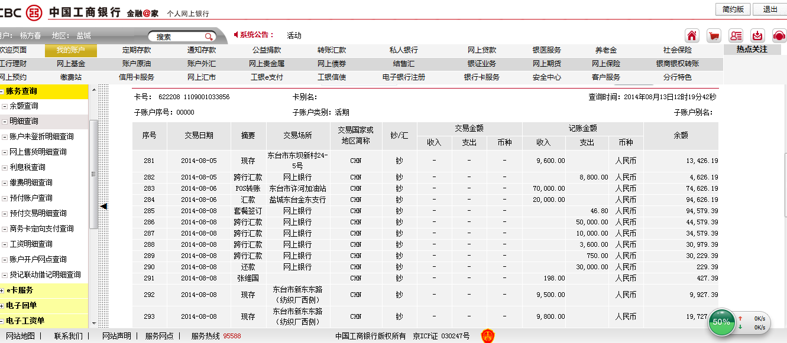This screenshot has width=787, height=343.
Task: Open the 转账汇款 menu
Action: point(332,50)
